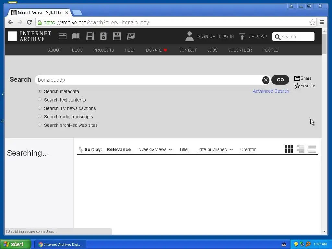Reload the current page

(30, 22)
